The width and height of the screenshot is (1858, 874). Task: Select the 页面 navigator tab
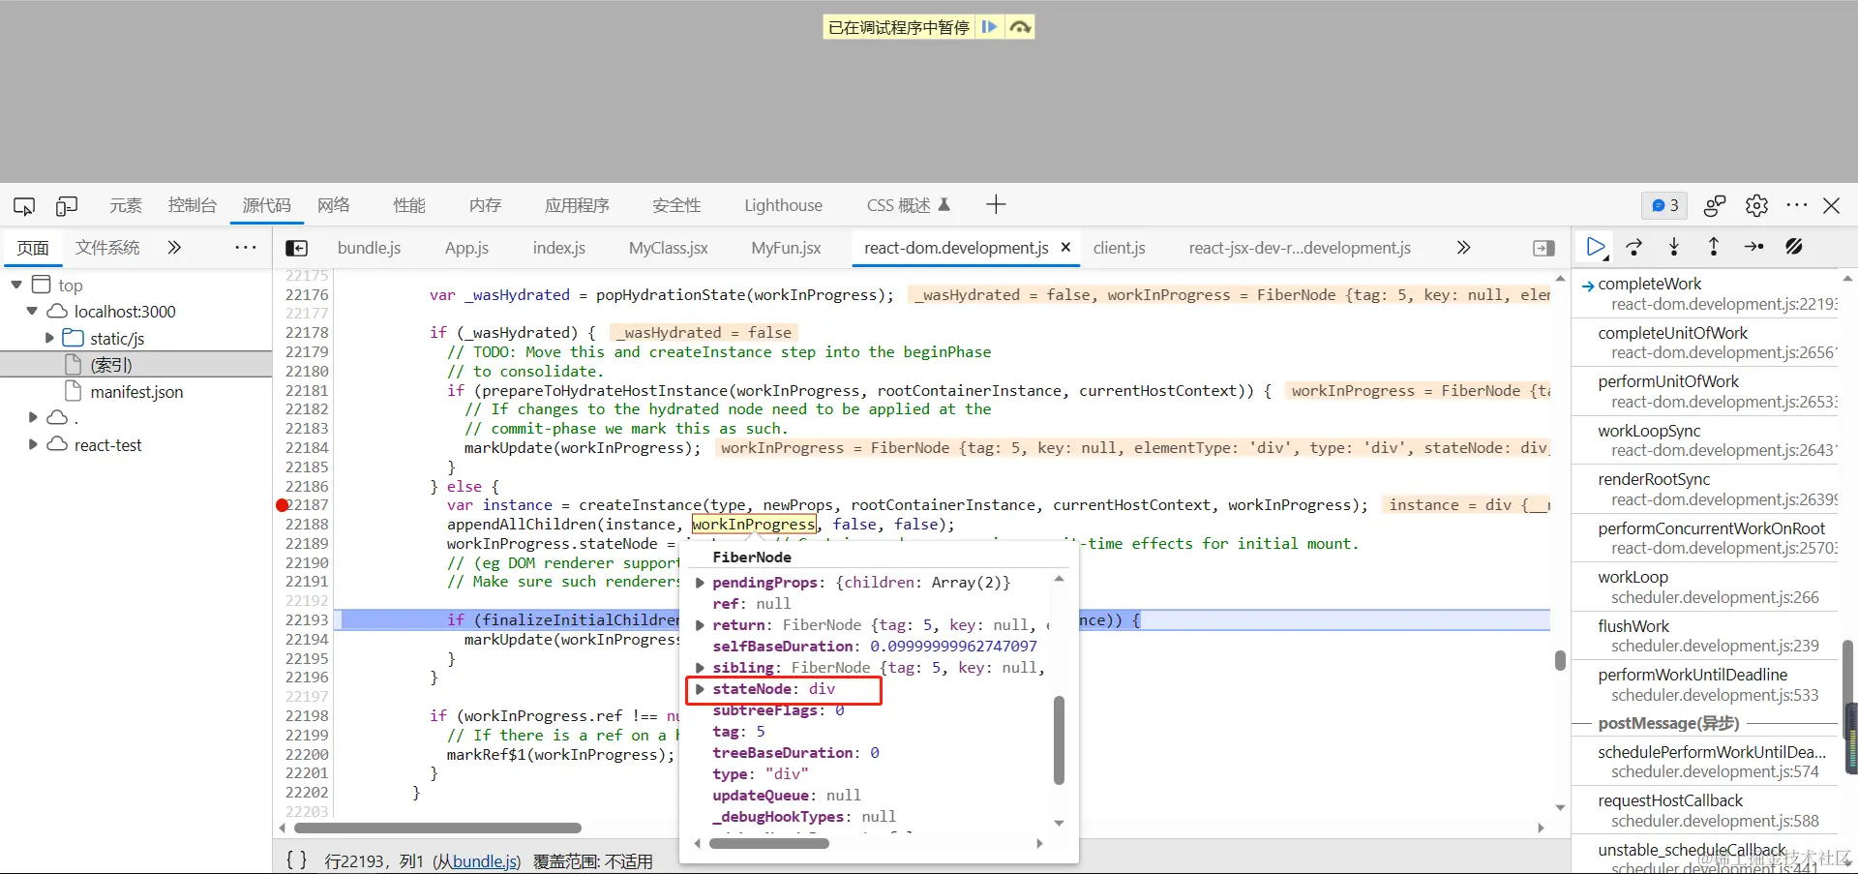pyautogui.click(x=33, y=248)
